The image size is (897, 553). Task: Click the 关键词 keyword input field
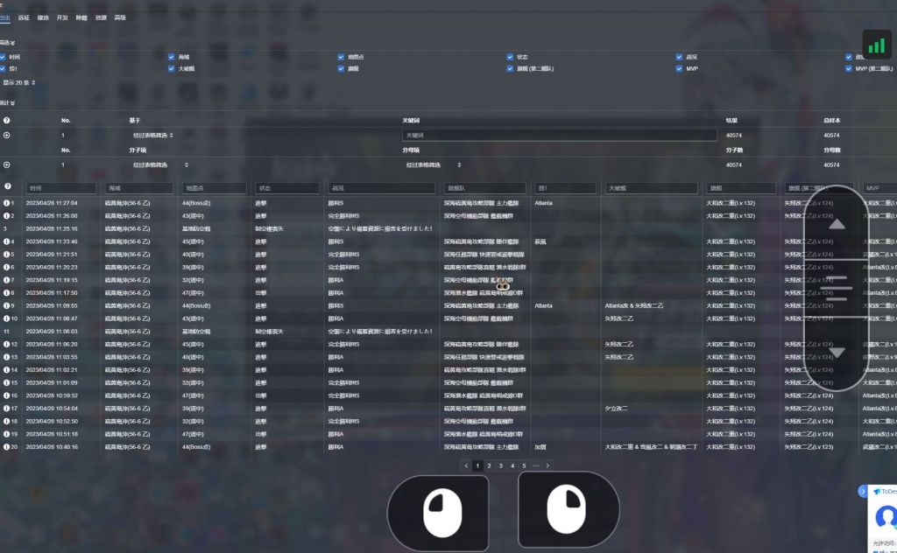tap(559, 136)
